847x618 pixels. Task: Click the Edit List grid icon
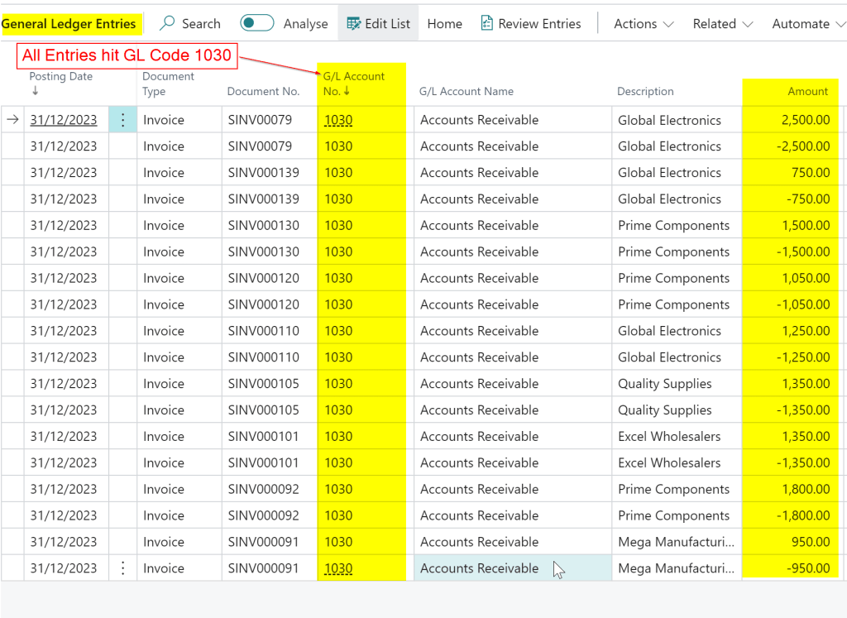pyautogui.click(x=353, y=23)
